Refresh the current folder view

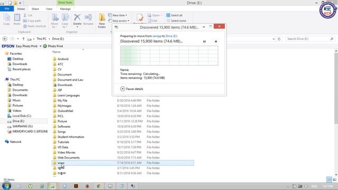click(x=279, y=39)
